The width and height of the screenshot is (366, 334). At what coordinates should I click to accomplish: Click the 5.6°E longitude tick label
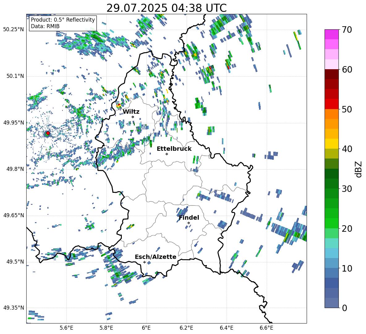click(66, 328)
